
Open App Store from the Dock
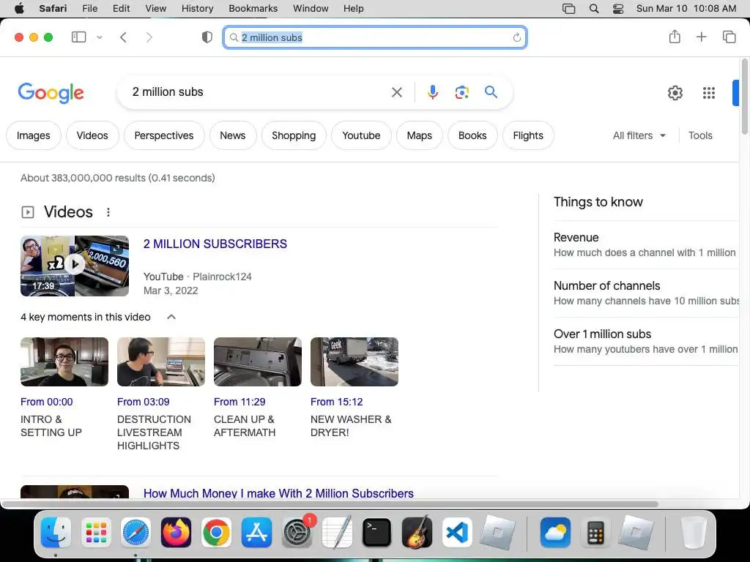click(256, 533)
